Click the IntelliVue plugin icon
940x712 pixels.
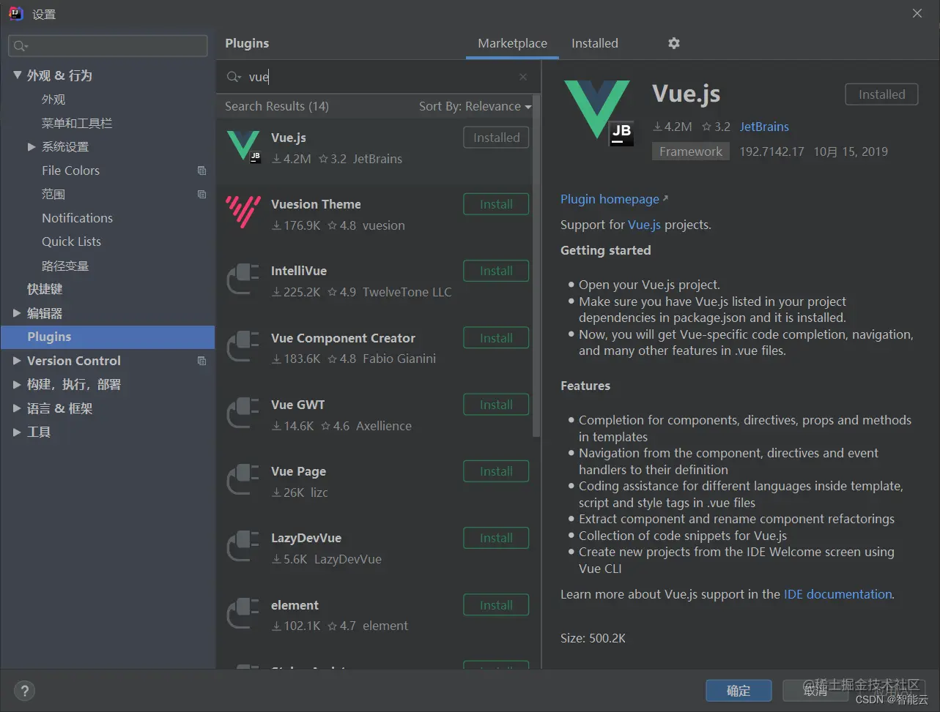244,280
